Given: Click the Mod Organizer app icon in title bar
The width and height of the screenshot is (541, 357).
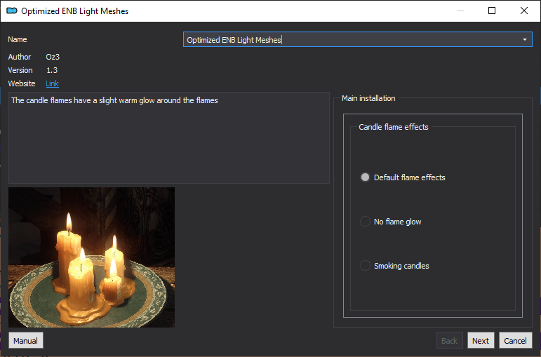Looking at the screenshot, I should [12, 11].
